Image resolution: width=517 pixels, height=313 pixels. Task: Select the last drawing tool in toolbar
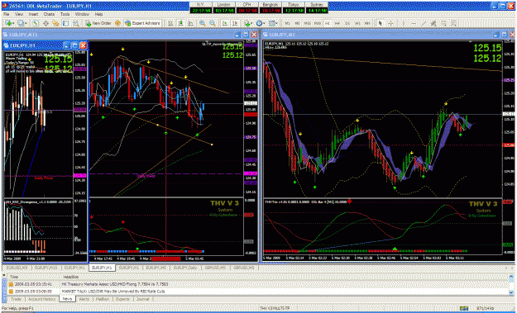coord(454,23)
